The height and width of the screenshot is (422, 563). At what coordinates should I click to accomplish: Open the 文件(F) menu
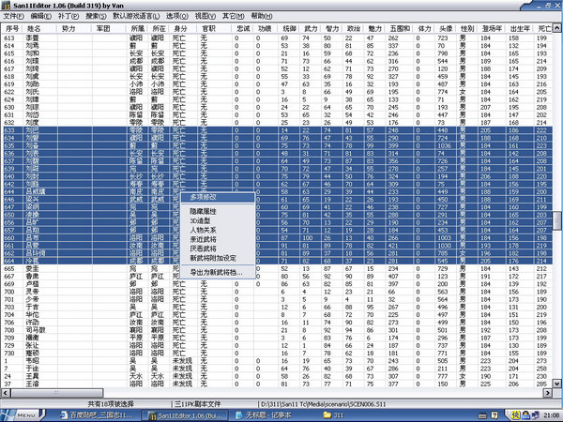coord(14,17)
